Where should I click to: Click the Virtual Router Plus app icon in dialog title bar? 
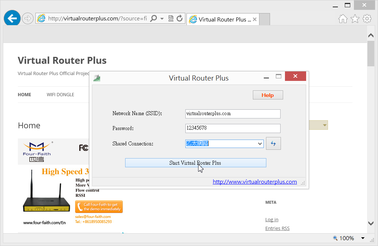tap(97, 78)
